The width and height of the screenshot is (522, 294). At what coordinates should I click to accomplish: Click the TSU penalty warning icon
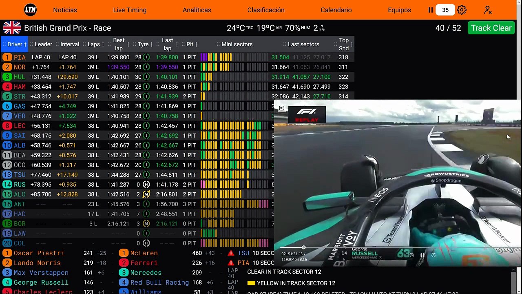pyautogui.click(x=231, y=253)
